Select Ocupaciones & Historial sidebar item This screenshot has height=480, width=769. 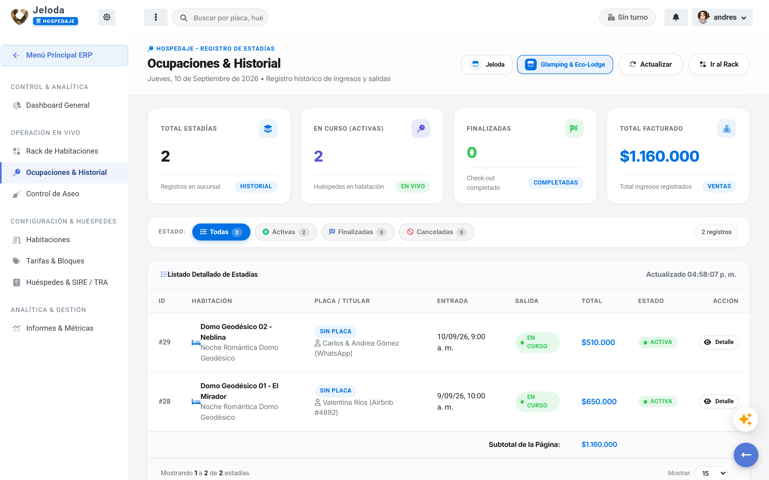[x=64, y=172]
